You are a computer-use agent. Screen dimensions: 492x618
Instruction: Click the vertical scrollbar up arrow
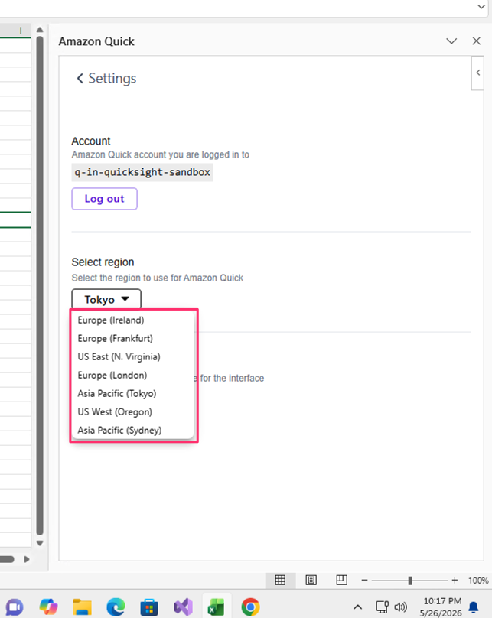(40, 30)
